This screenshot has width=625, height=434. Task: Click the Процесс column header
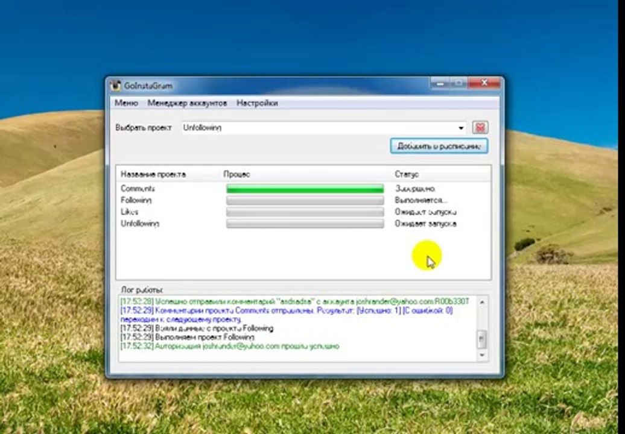(236, 174)
